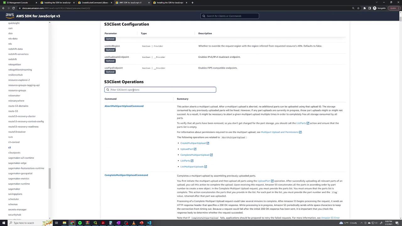Open the browser zoom magnifier icon
The image size is (402, 226).
[x=353, y=8]
